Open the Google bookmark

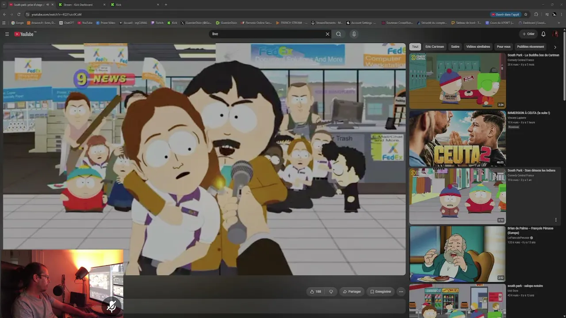click(18, 23)
